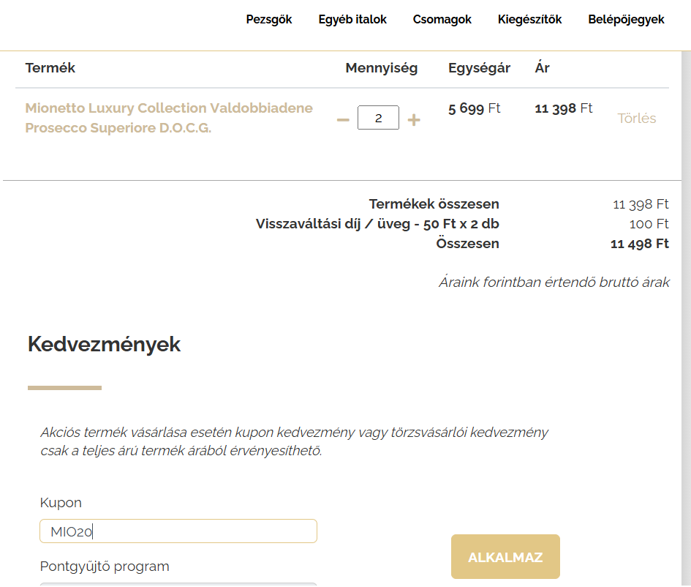The height and width of the screenshot is (587, 691).
Task: Navigate to Belépőjegyek
Action: click(x=626, y=20)
